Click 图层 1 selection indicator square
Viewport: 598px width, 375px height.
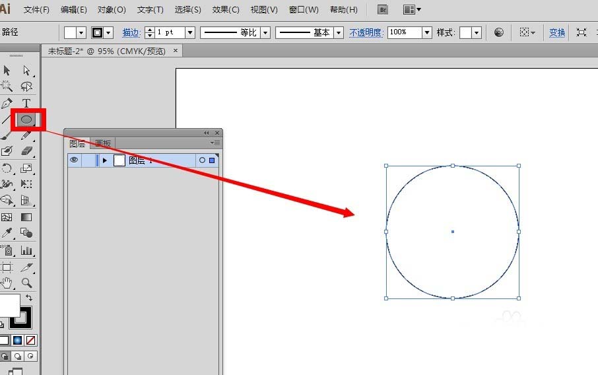point(212,160)
